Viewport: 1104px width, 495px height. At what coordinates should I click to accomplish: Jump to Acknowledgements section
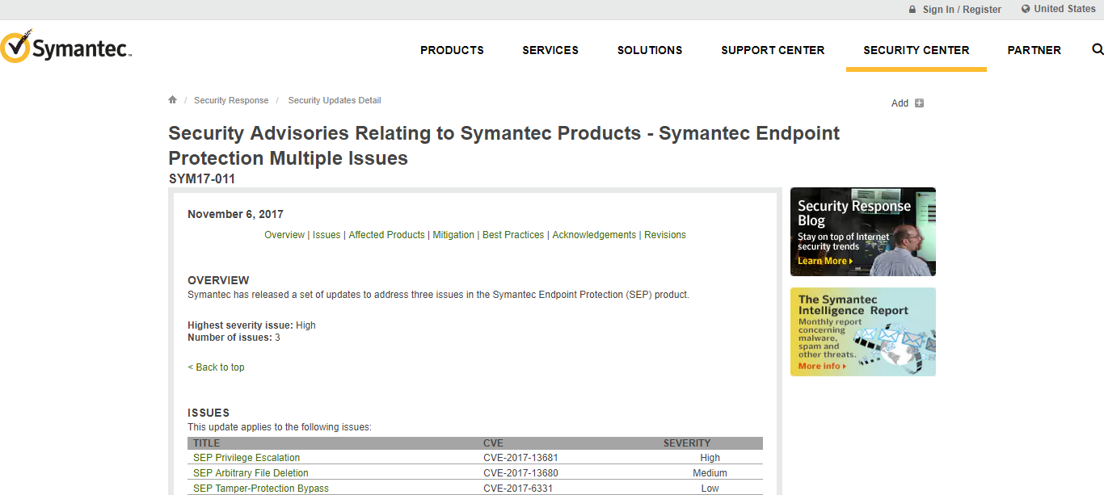coord(594,235)
